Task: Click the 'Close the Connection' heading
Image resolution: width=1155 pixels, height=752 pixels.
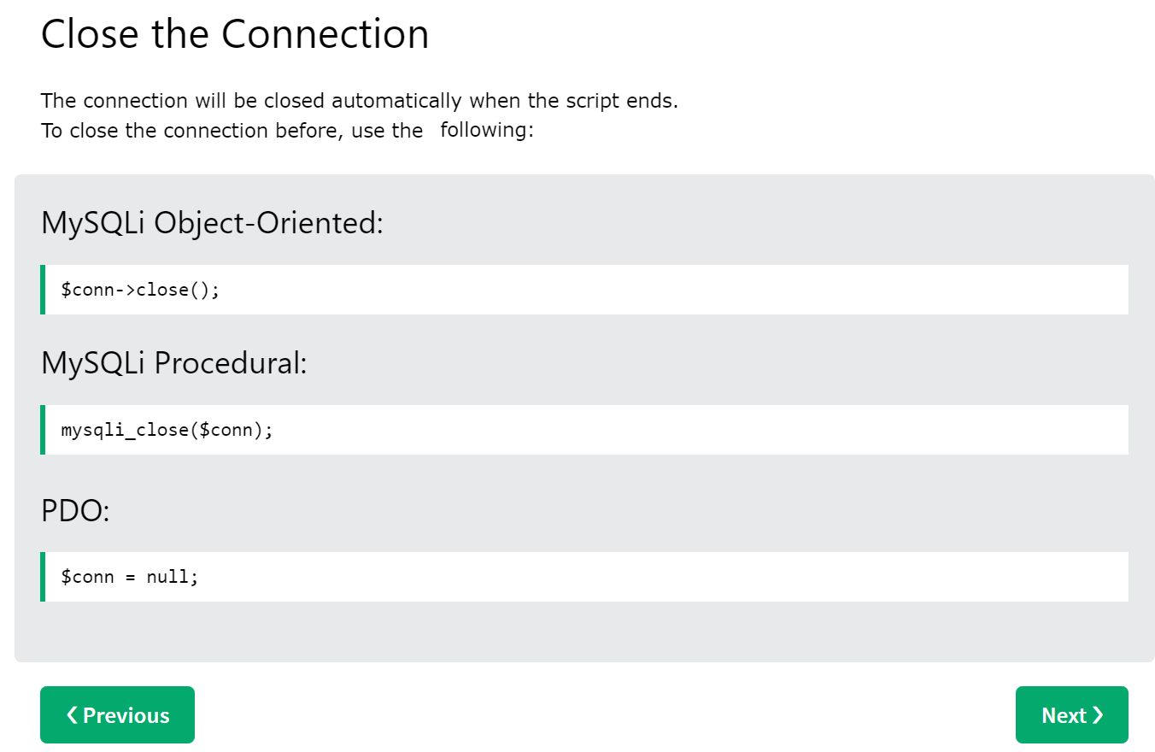Action: coord(235,34)
